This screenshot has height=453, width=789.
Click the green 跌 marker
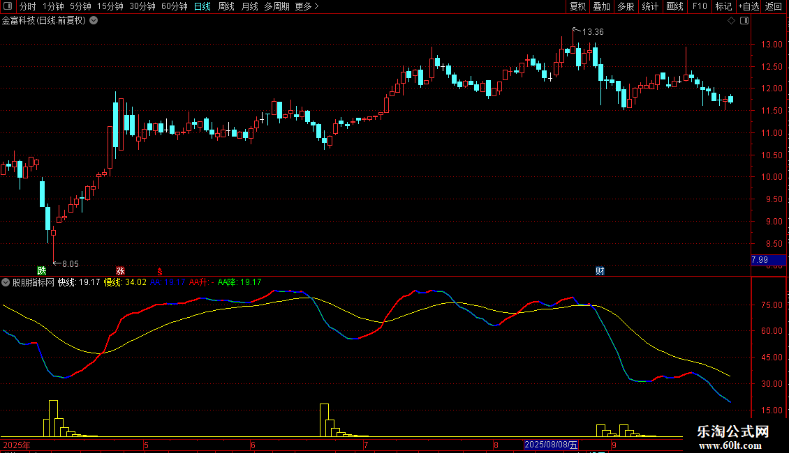coord(42,270)
